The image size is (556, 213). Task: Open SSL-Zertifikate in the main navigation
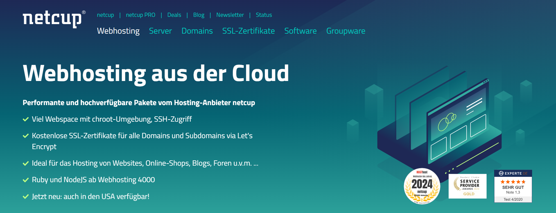click(248, 31)
